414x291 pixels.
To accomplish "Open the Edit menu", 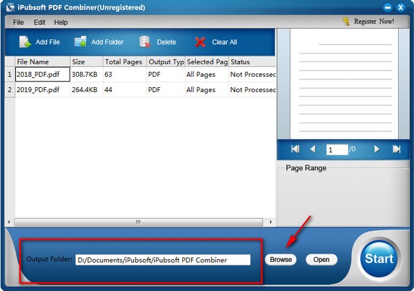I will (39, 23).
